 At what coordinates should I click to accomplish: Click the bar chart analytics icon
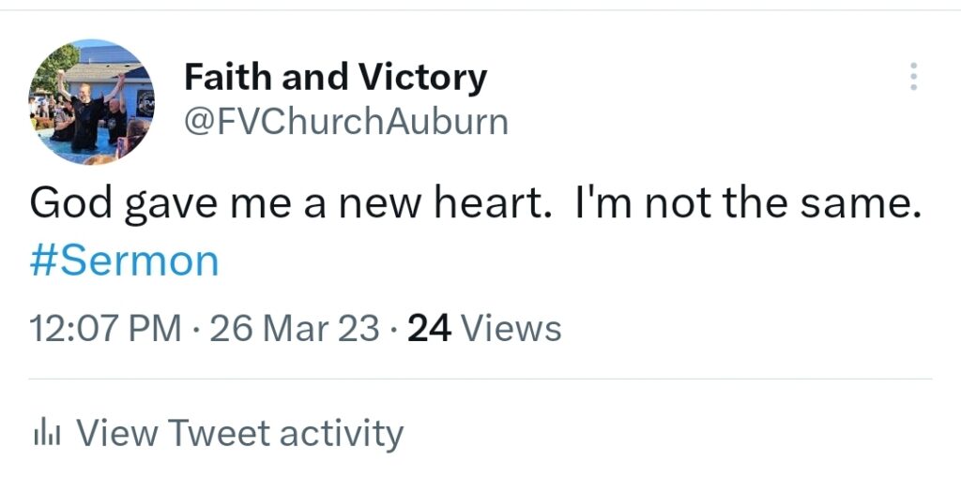[x=45, y=432]
